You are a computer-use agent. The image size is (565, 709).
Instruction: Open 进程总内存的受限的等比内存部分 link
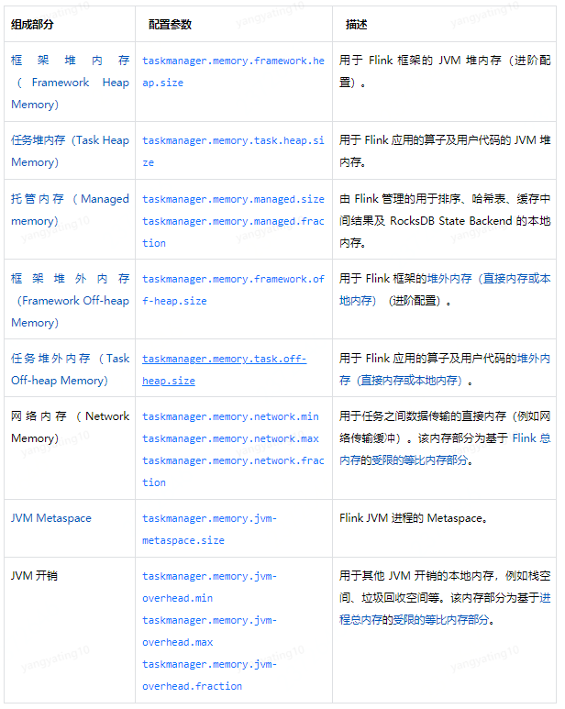445,609
